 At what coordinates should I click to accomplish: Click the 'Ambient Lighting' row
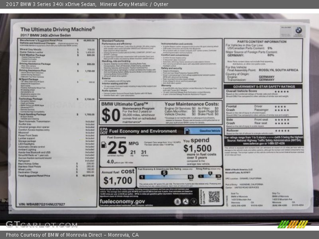point(56,150)
